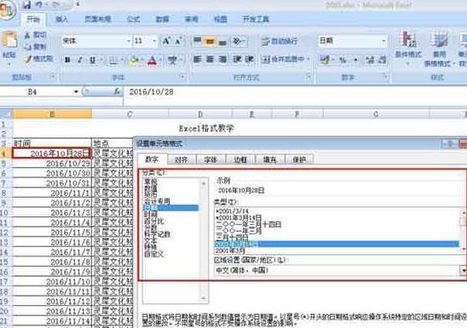
Task: Open the 填充 tab in dialog
Action: 269,160
